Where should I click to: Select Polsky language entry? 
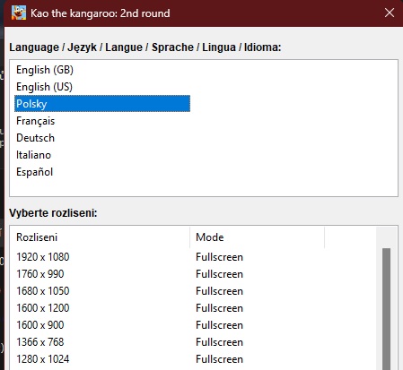click(x=102, y=104)
